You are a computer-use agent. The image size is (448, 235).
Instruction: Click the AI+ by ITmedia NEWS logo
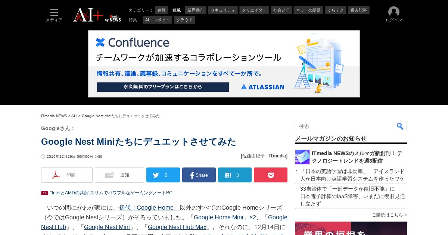coord(97,15)
